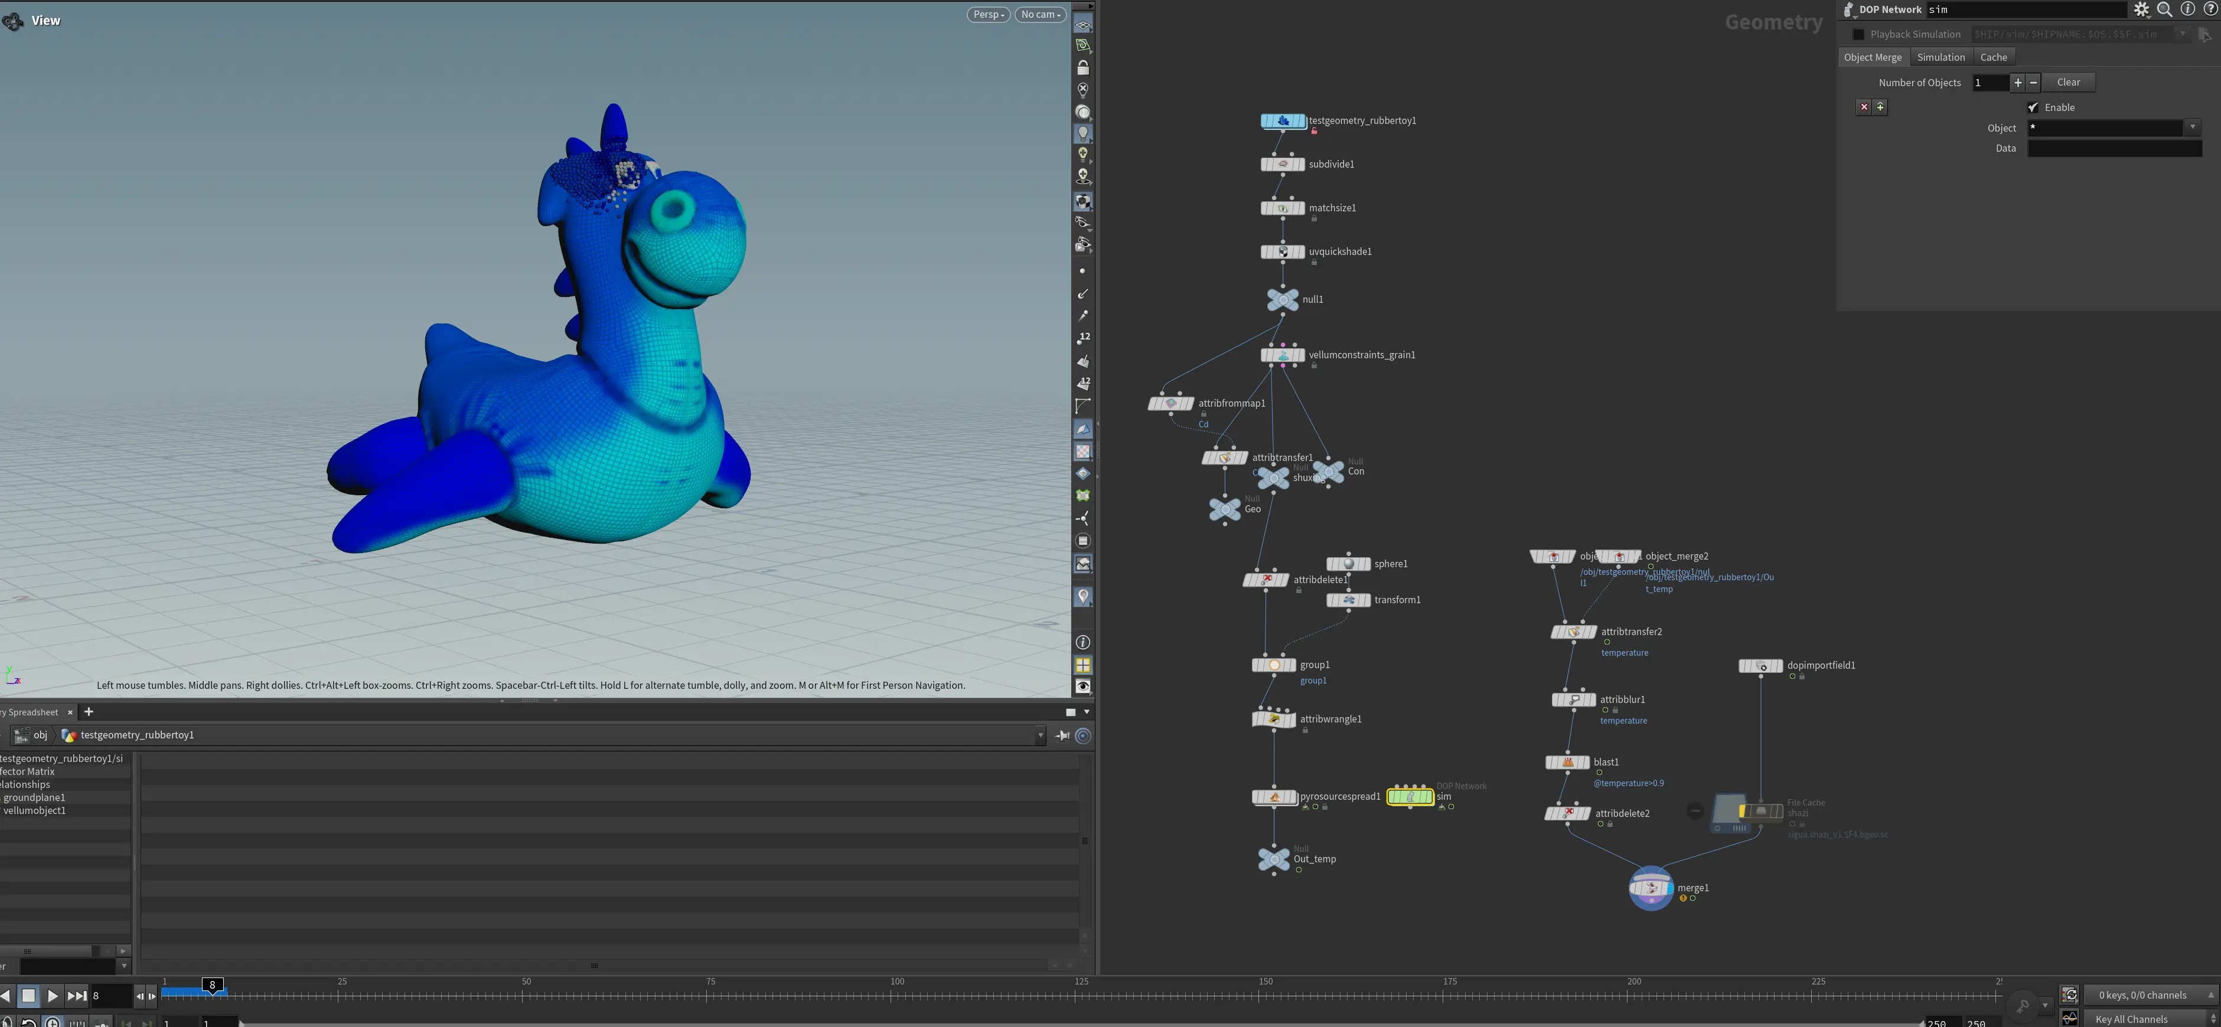Click the node info 'i' icon in parameter pane

coord(2187,9)
